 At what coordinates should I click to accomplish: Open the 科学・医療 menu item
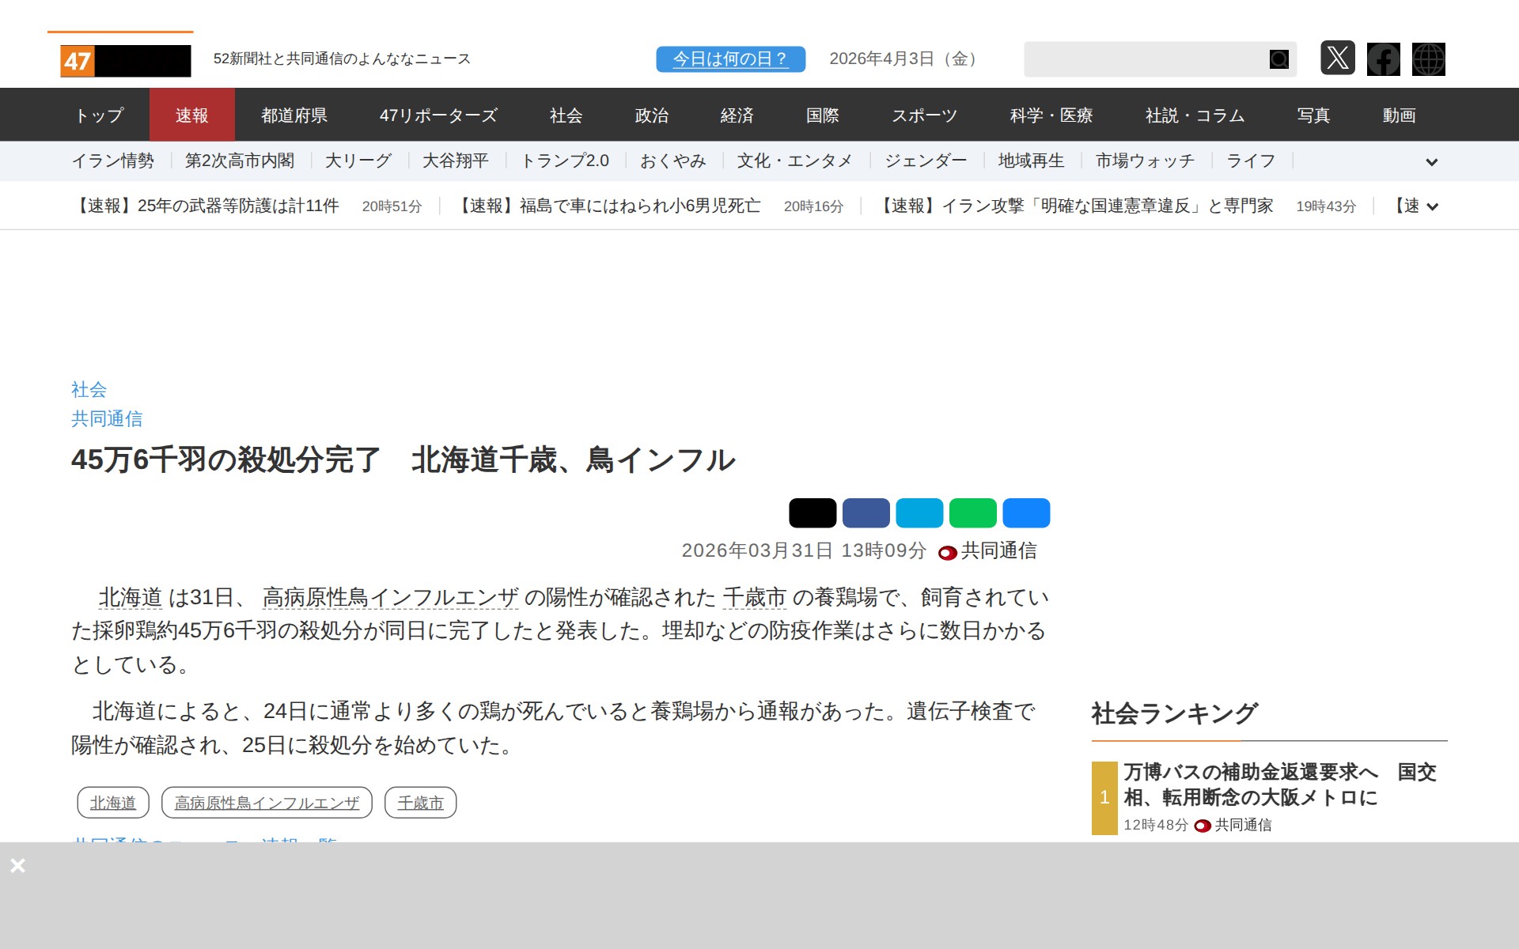[x=1051, y=115]
